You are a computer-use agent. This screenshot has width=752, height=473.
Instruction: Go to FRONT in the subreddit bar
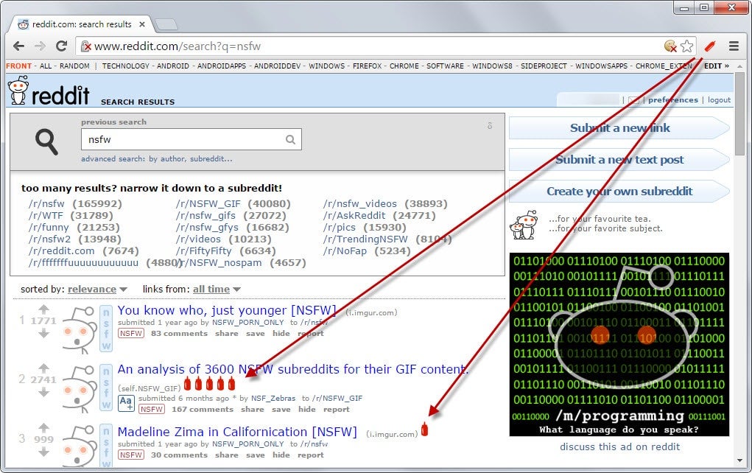pyautogui.click(x=18, y=66)
